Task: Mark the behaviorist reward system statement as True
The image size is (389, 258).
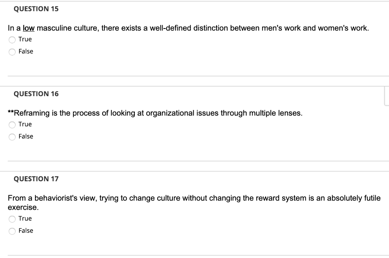Action: point(12,218)
